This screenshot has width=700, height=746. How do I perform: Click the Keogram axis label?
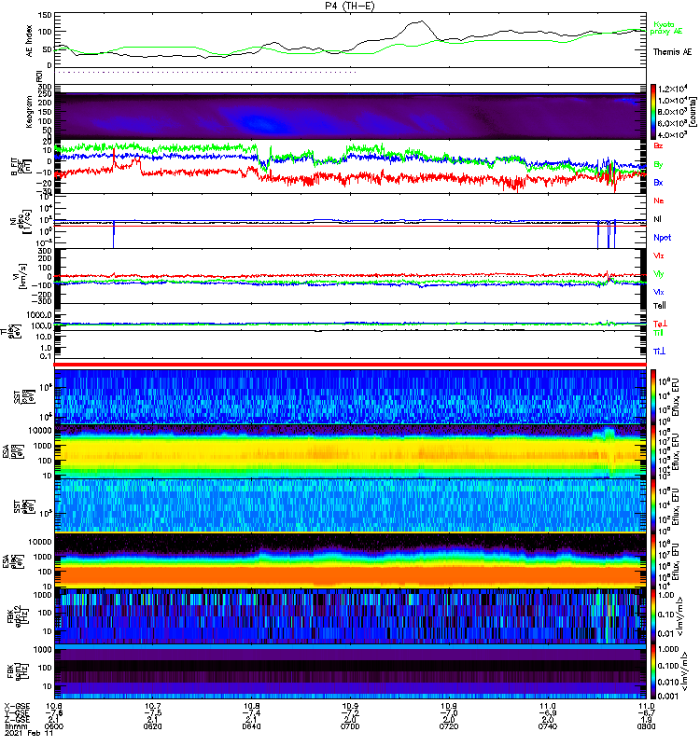(30, 112)
